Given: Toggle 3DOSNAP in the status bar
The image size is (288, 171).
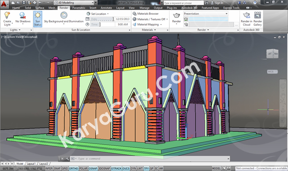Looking at the screenshot, I should pos(104,168).
